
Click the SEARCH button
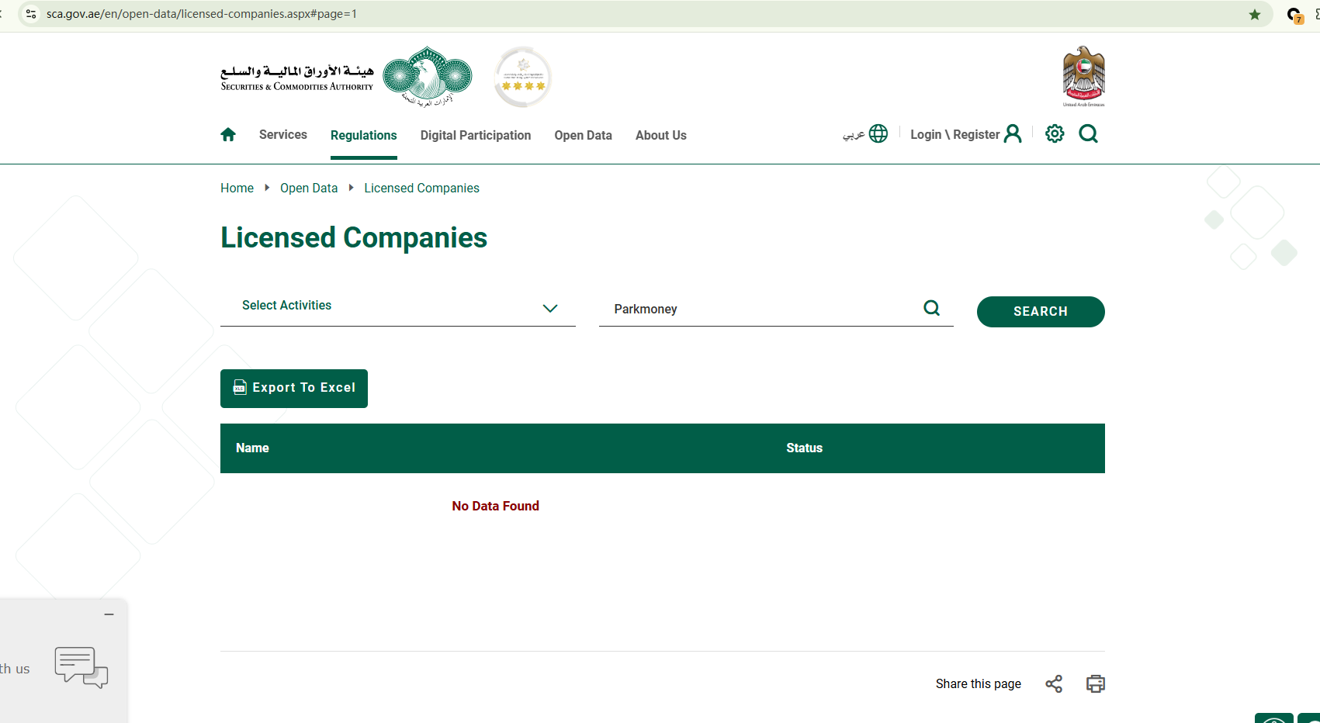coord(1041,312)
